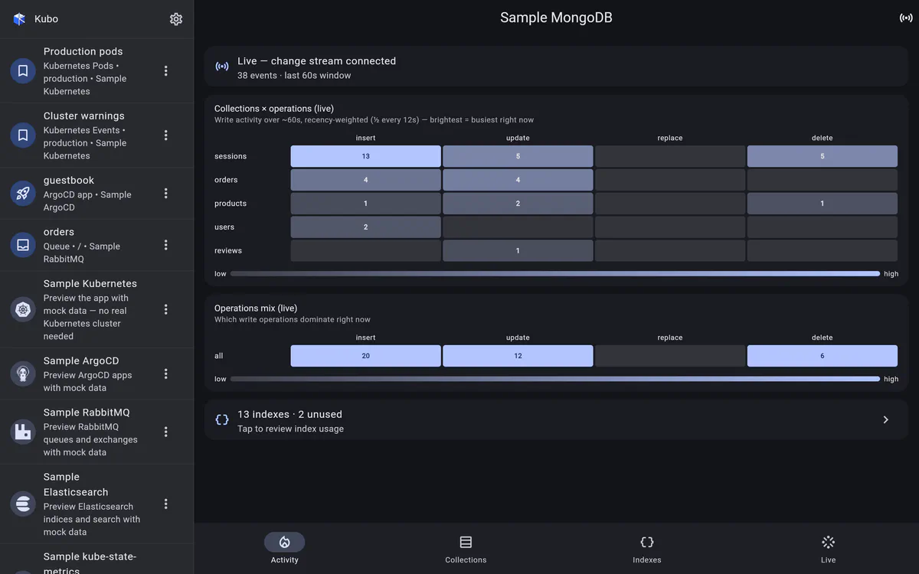Click the Operations mix intensity legend bar
This screenshot has width=919, height=574.
(555, 379)
